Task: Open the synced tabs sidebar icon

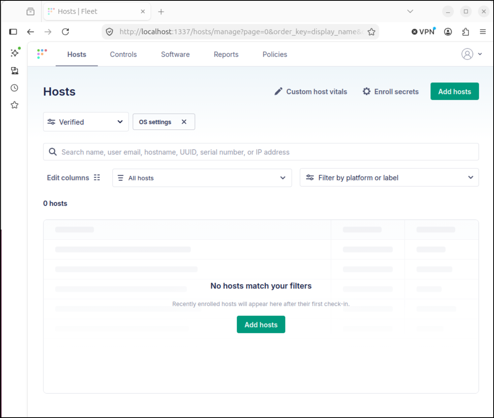Action: coord(15,70)
